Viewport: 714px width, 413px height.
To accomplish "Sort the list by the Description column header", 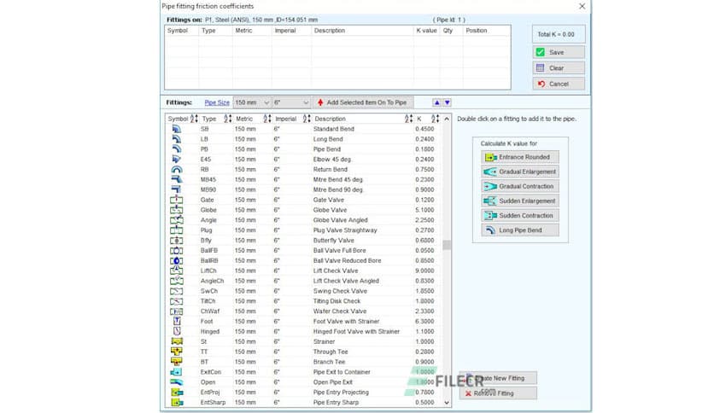I will pos(330,119).
